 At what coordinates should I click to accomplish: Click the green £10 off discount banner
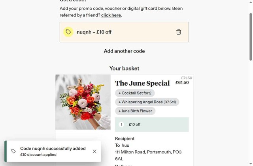coord(152,125)
